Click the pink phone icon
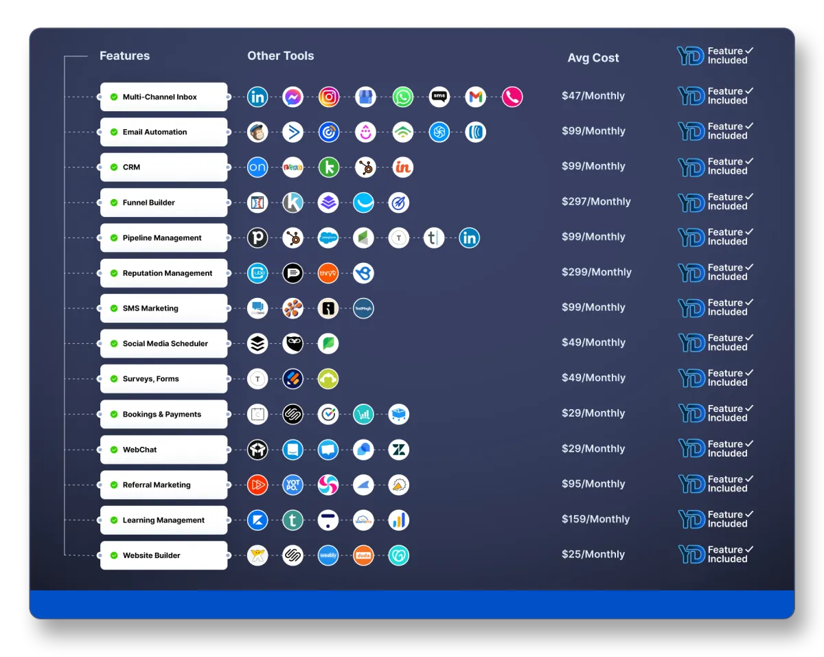This screenshot has height=657, width=824. click(x=512, y=97)
